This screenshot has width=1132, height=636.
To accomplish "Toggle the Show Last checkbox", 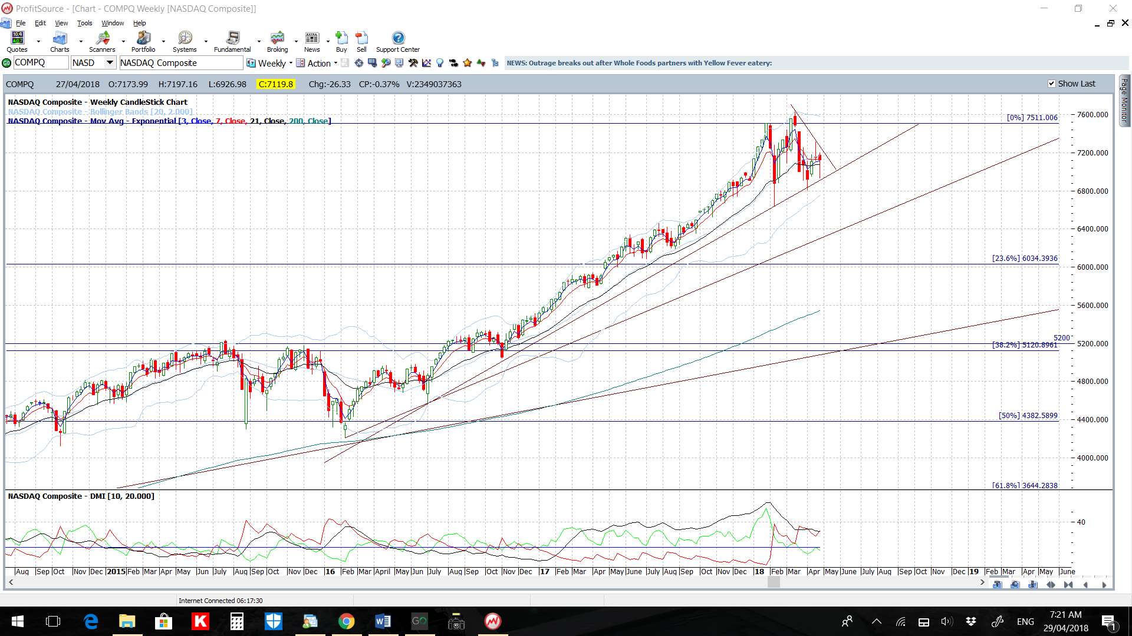I will click(1052, 84).
